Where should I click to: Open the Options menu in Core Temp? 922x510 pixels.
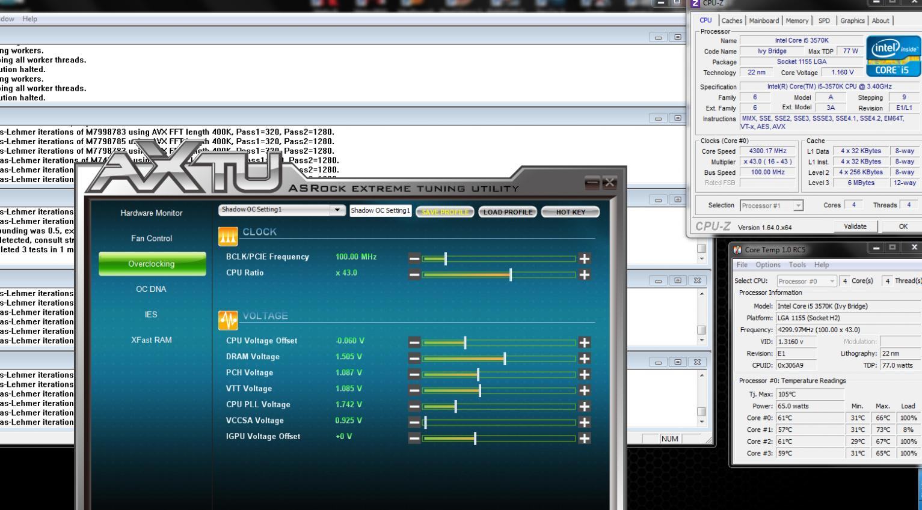tap(768, 265)
